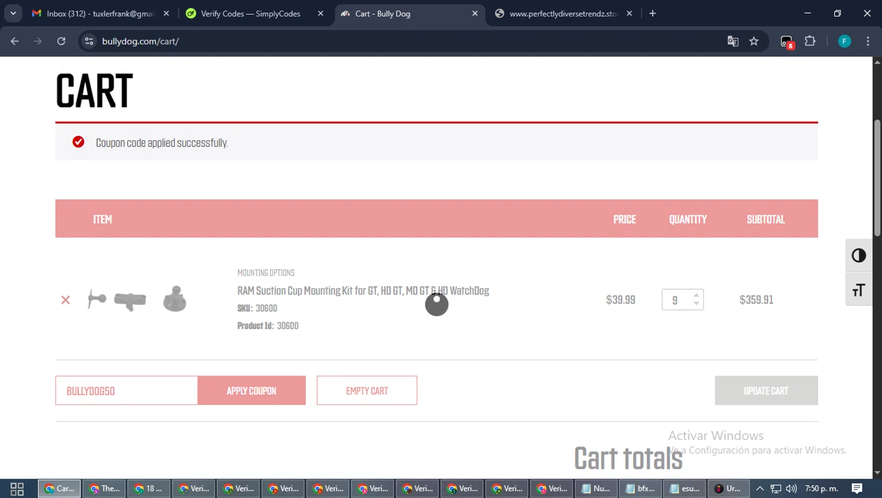Click the UPDATE CART button
The height and width of the screenshot is (498, 882).
coord(766,390)
